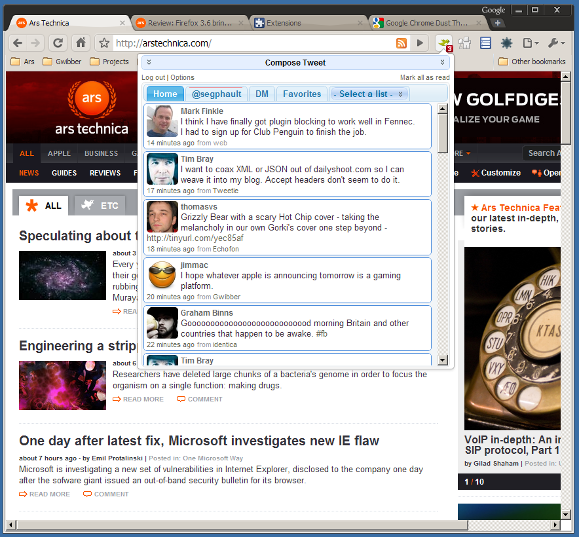The height and width of the screenshot is (537, 579).
Task: Select the APPLE navigation section
Action: coord(59,153)
